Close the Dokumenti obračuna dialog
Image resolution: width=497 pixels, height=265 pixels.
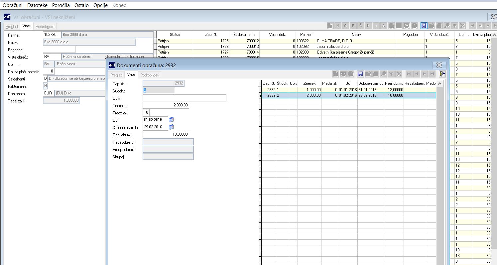click(439, 65)
